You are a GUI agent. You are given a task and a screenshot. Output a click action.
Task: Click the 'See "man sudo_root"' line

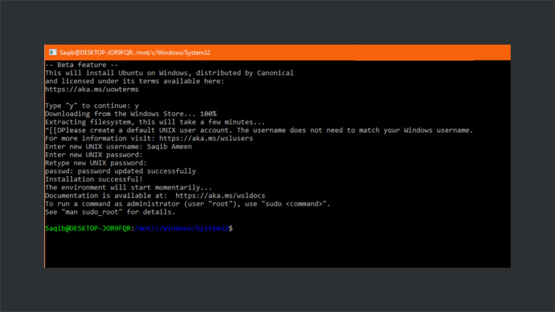pyautogui.click(x=110, y=212)
